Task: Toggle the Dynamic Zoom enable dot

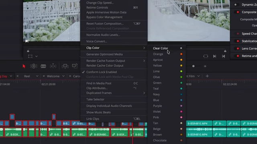Action: pos(235,4)
